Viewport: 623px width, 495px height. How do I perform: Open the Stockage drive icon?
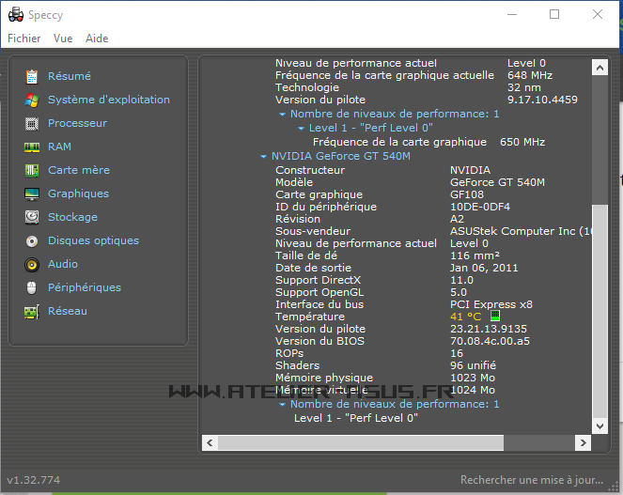click(x=32, y=217)
